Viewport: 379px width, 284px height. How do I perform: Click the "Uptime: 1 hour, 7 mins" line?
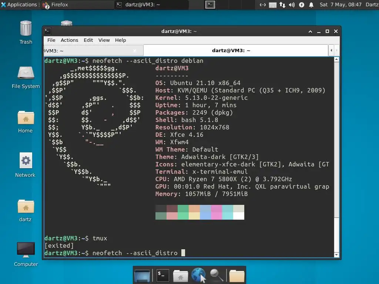coord(196,105)
